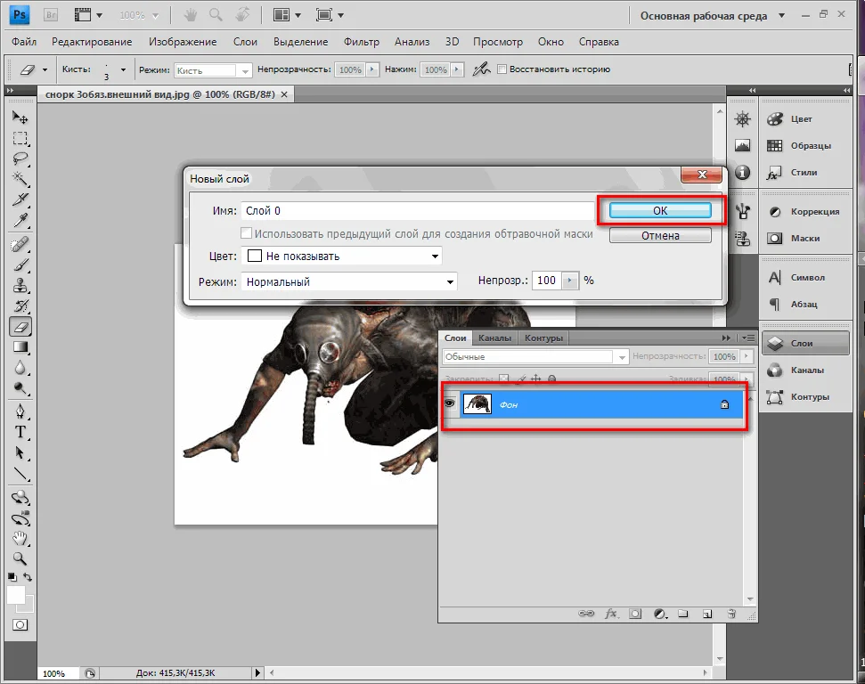Open the Цвет dropdown in dialog

tap(342, 256)
